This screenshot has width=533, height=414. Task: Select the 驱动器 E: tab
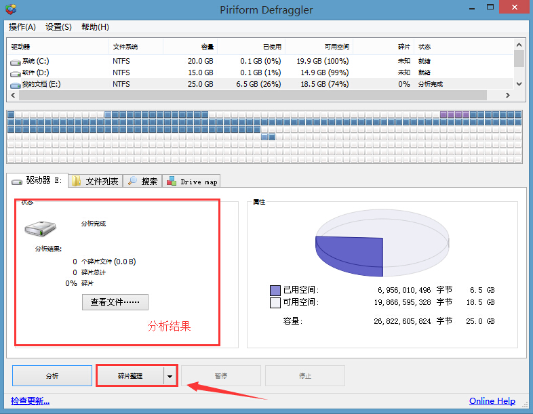click(x=37, y=180)
